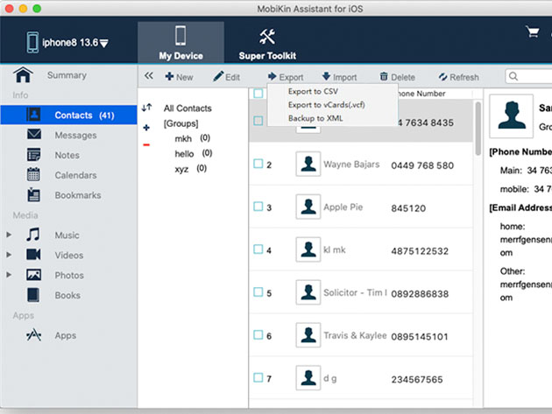Open Music note icon
The image size is (552, 414).
tap(33, 235)
